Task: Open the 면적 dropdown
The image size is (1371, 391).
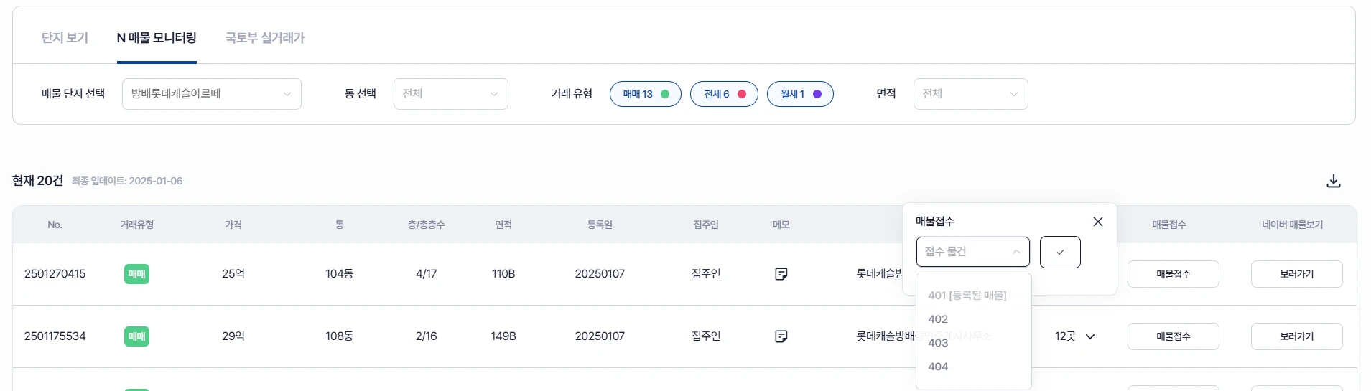Action: (970, 94)
